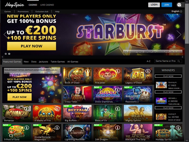Open the English language dropdown
This screenshot has height=142, width=189.
(x=177, y=11)
